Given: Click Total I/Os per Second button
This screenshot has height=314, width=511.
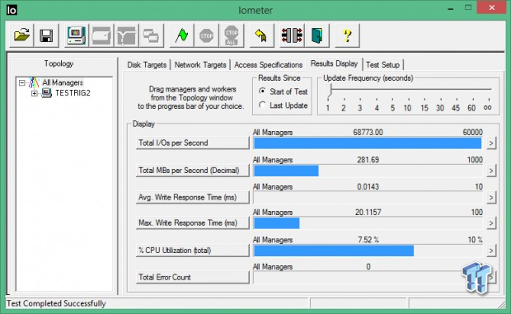Looking at the screenshot, I should click(192, 143).
